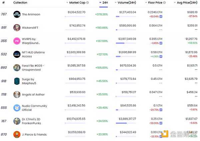
Task: Click the Angels of Aether avatar
Action: 17,94
